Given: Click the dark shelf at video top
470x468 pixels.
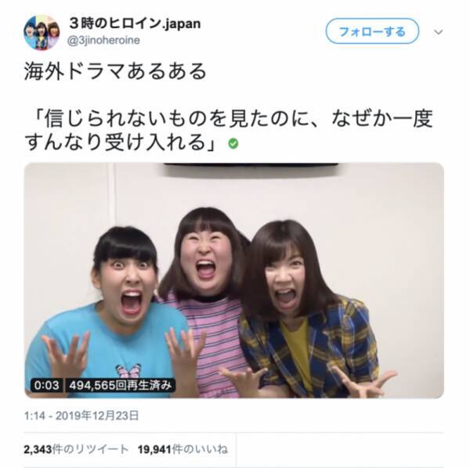Looking at the screenshot, I should click(251, 166).
